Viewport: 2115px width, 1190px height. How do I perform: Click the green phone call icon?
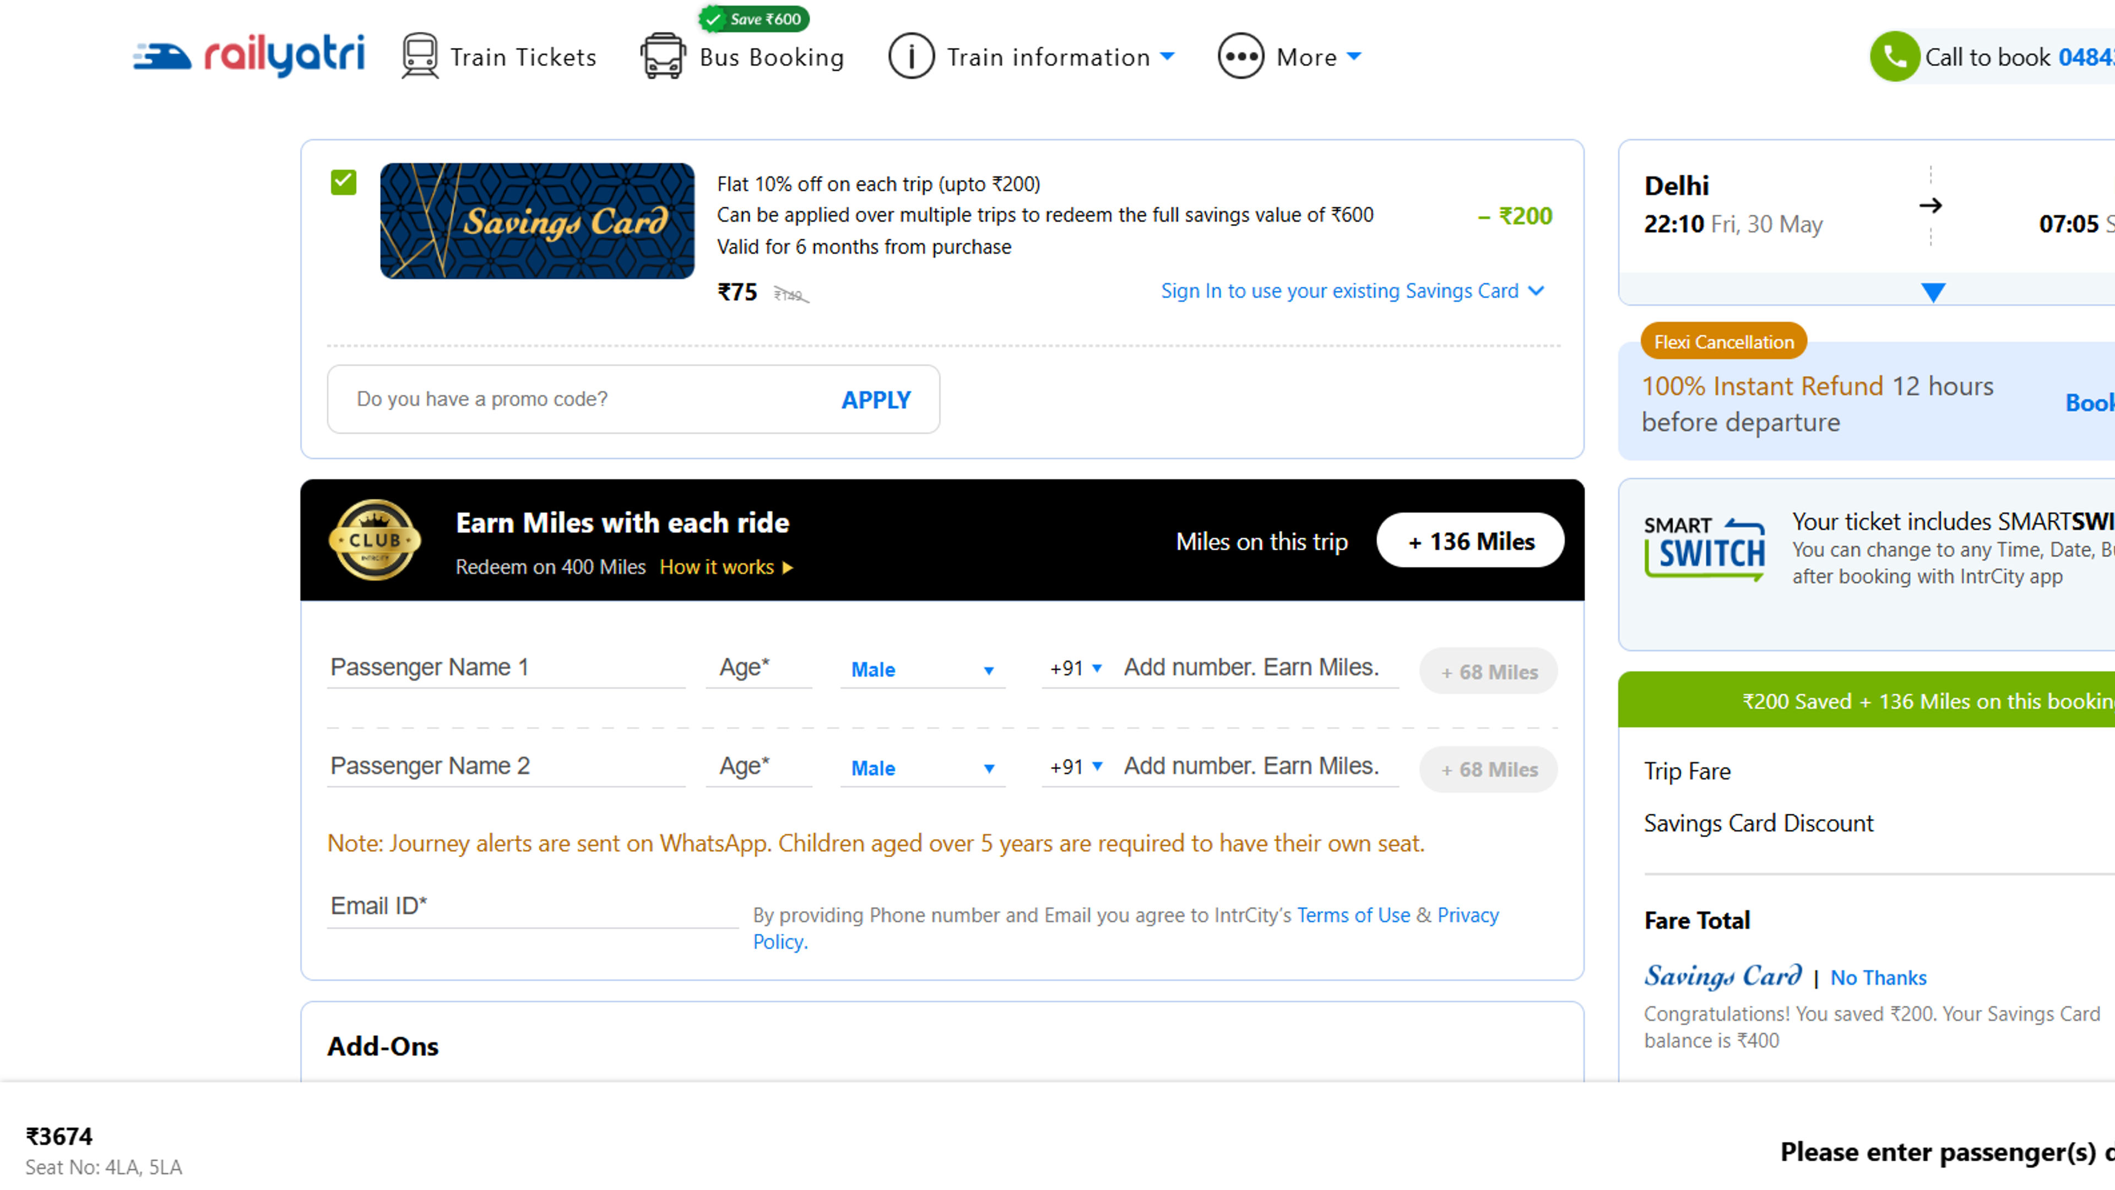point(1894,56)
